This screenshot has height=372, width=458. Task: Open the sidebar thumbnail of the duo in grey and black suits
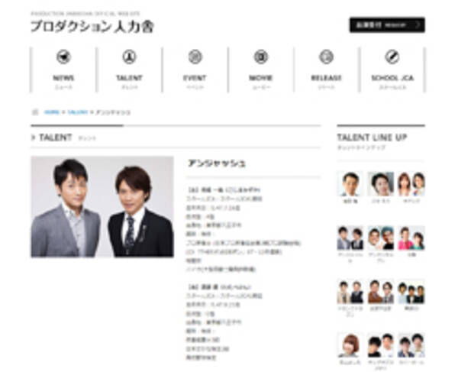click(x=350, y=238)
